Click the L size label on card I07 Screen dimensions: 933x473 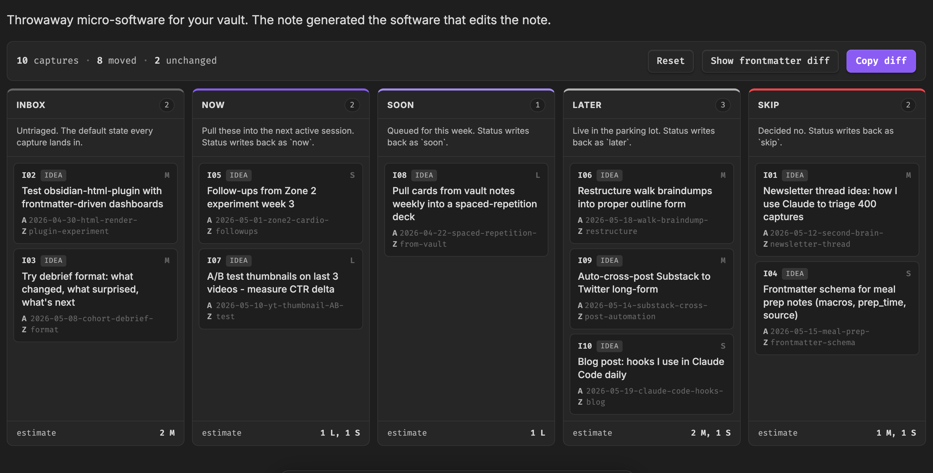pos(353,260)
